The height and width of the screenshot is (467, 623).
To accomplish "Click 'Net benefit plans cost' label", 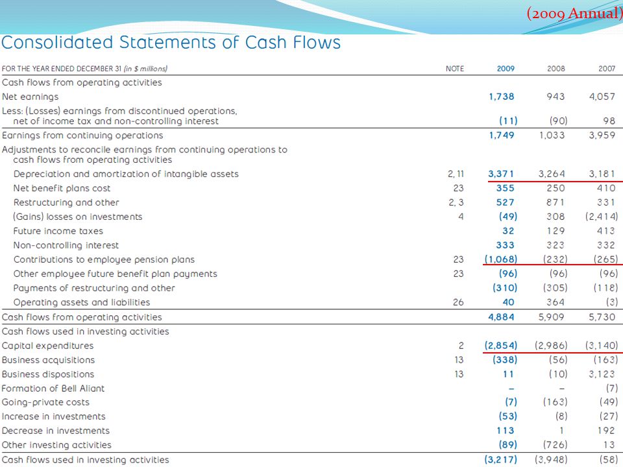I will pos(62,188).
